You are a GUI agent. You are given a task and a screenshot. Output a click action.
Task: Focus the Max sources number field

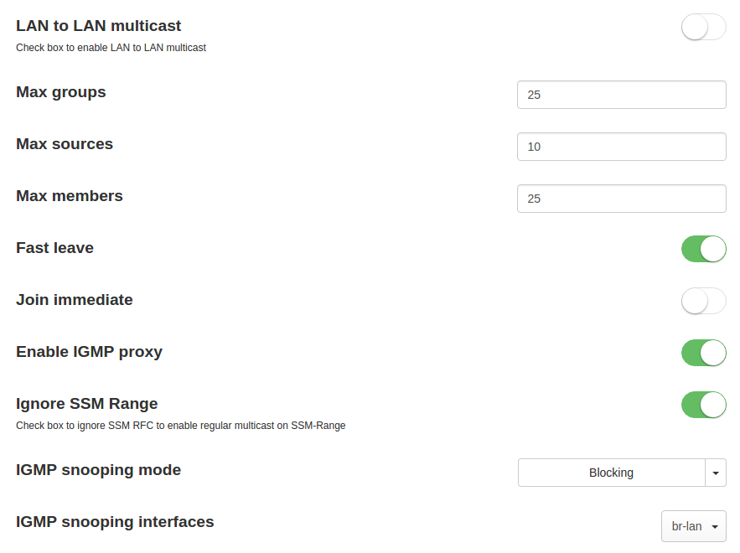(621, 147)
